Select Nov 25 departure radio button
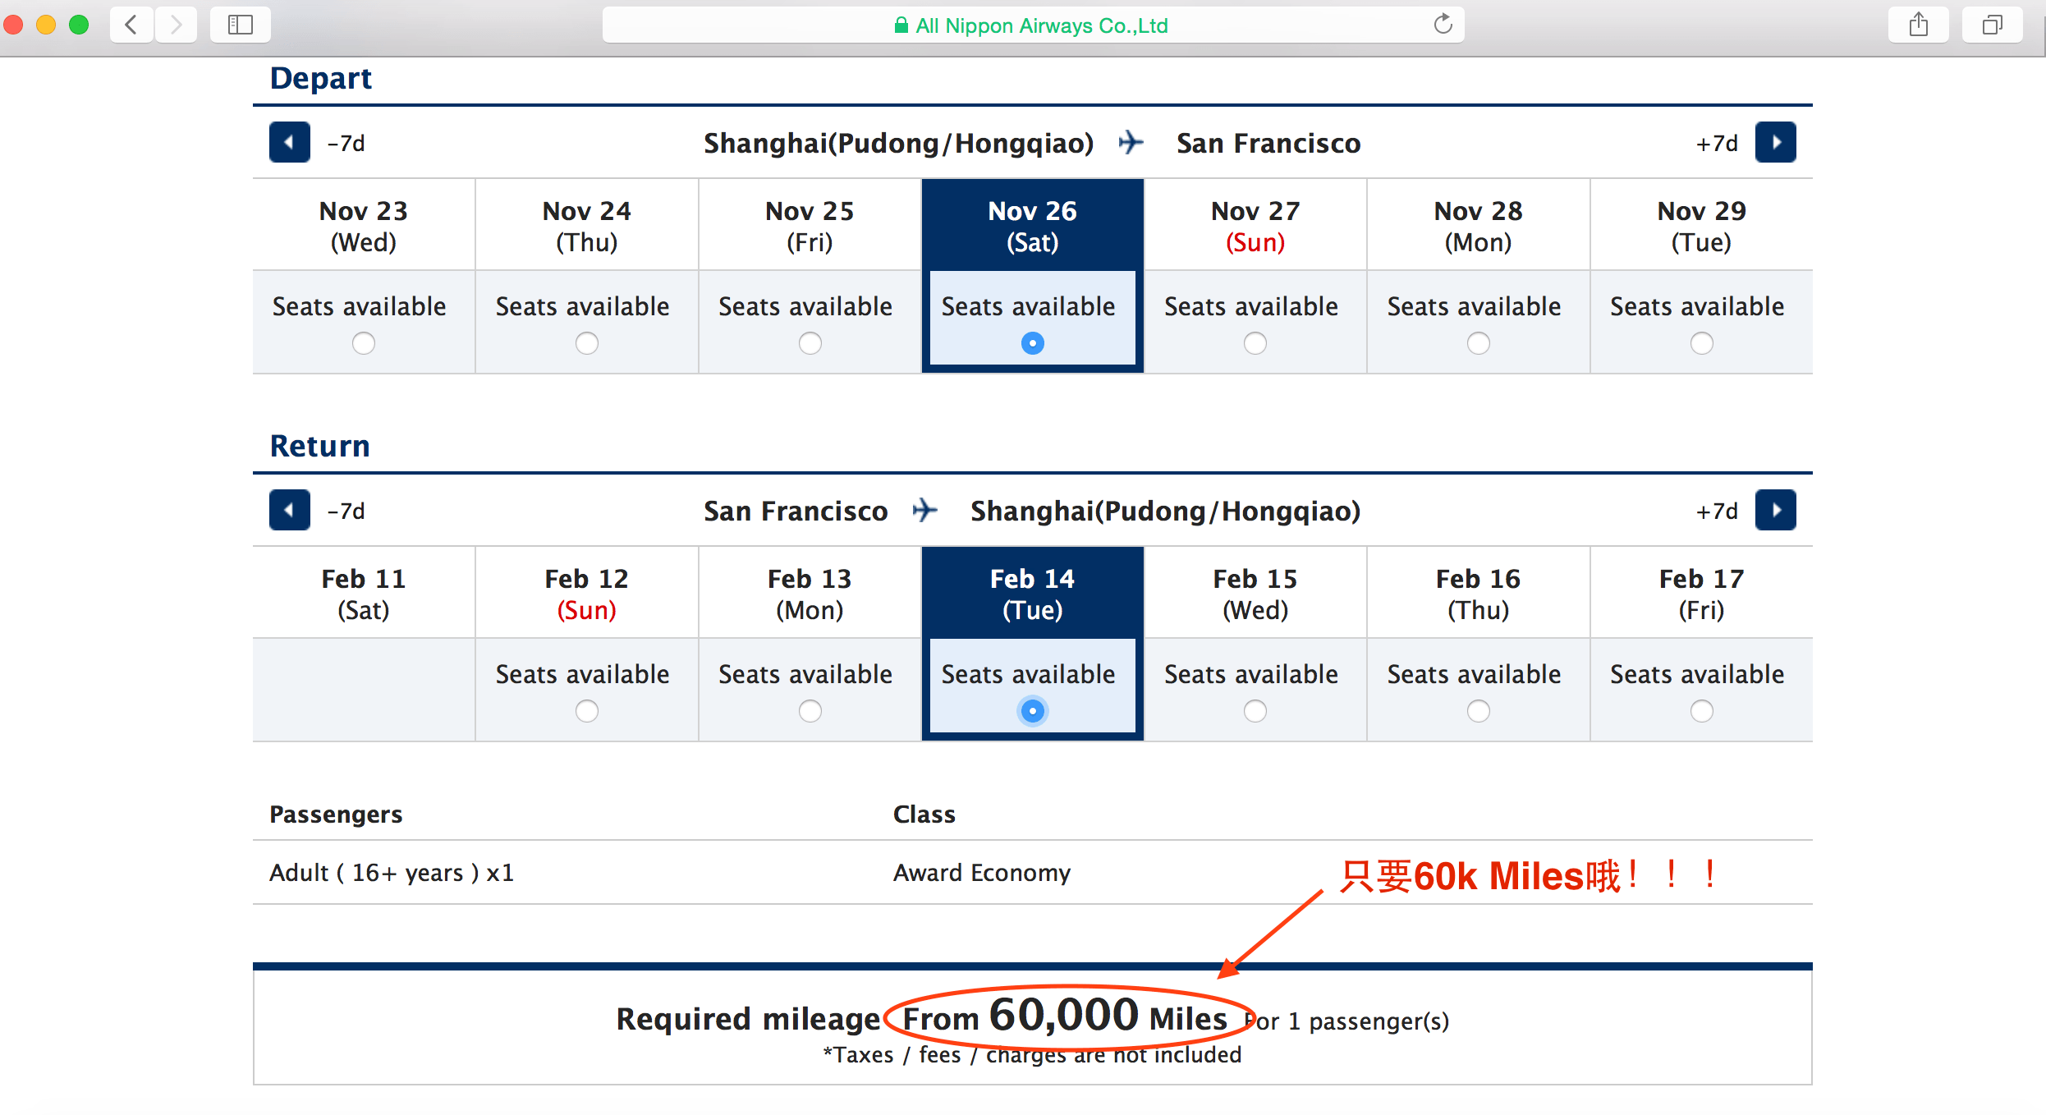The width and height of the screenshot is (2046, 1115). [x=810, y=343]
